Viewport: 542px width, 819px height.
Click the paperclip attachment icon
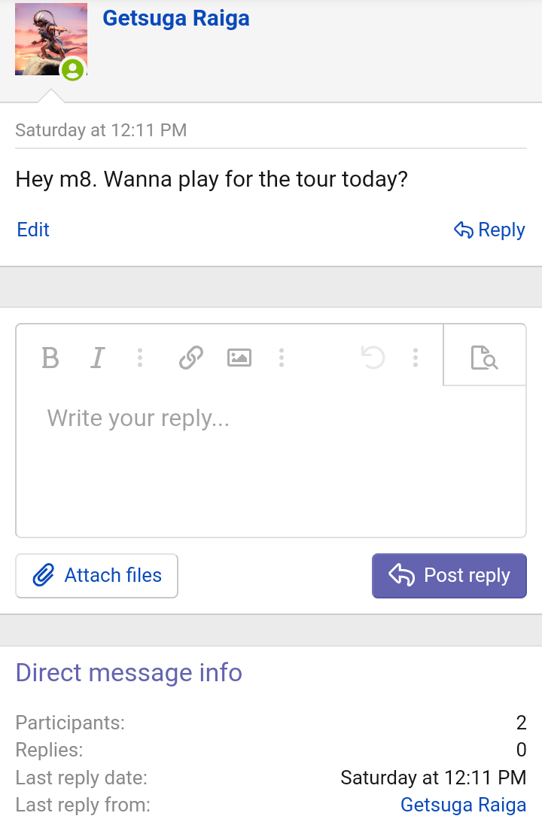click(44, 576)
